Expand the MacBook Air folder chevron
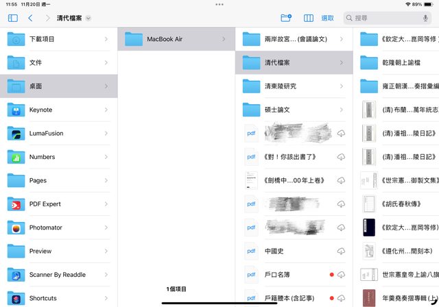439x307 pixels. click(224, 39)
